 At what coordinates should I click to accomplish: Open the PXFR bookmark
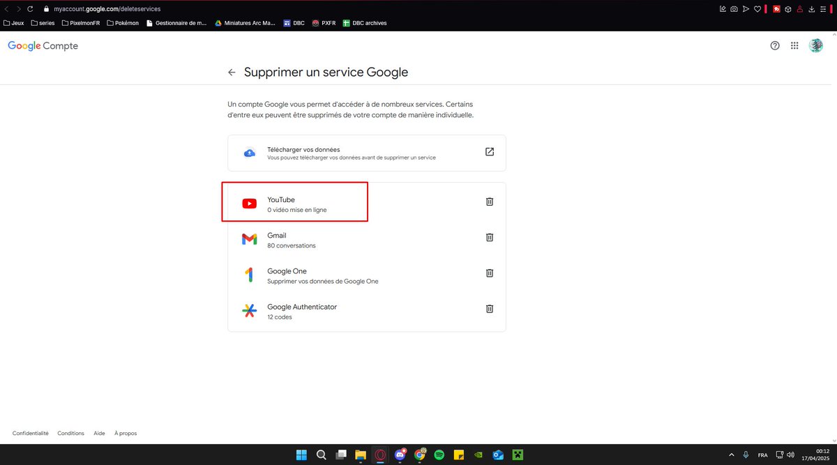click(x=324, y=23)
